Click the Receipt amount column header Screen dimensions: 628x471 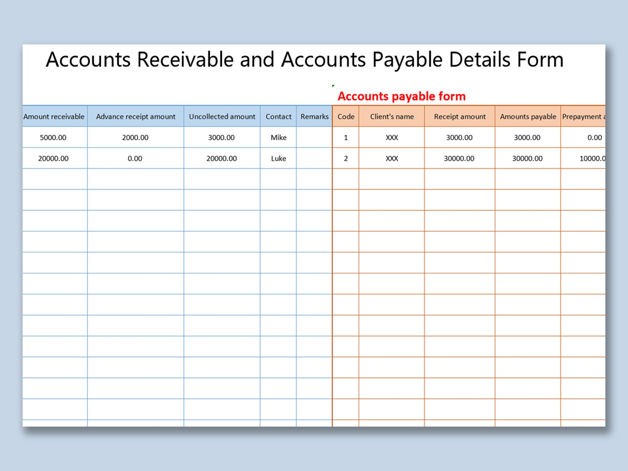(x=460, y=116)
